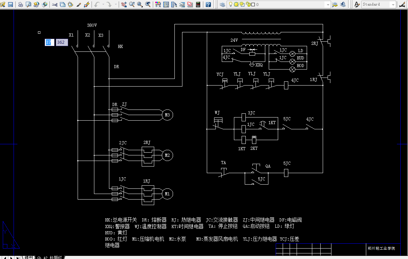Open the Dimension Style icon
408x259 pixels.
pos(402,5)
